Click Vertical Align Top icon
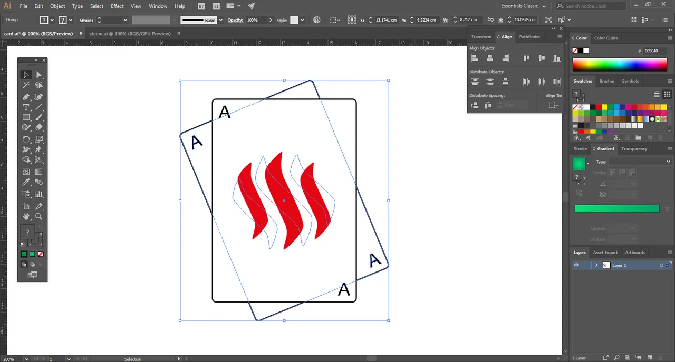The height and width of the screenshot is (362, 675). click(526, 58)
